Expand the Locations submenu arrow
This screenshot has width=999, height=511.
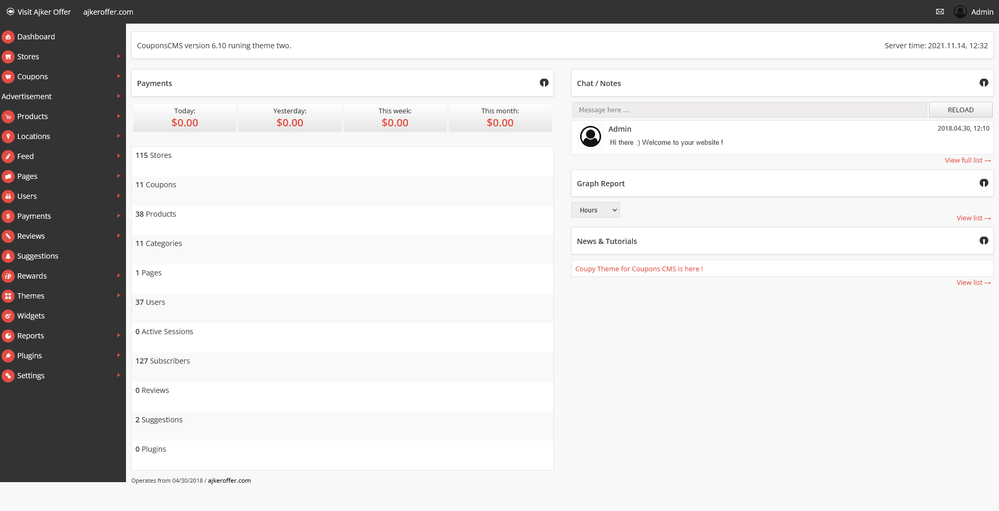coord(119,136)
